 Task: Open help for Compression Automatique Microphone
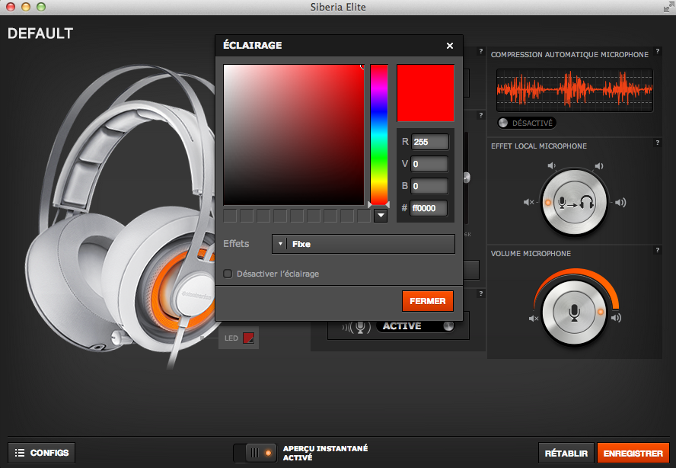coord(657,53)
